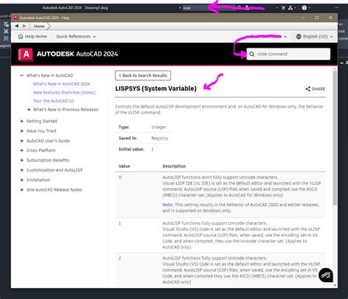Expand the Cross Platform section
Image resolution: width=348 pixels, height=299 pixels.
pos(22,150)
